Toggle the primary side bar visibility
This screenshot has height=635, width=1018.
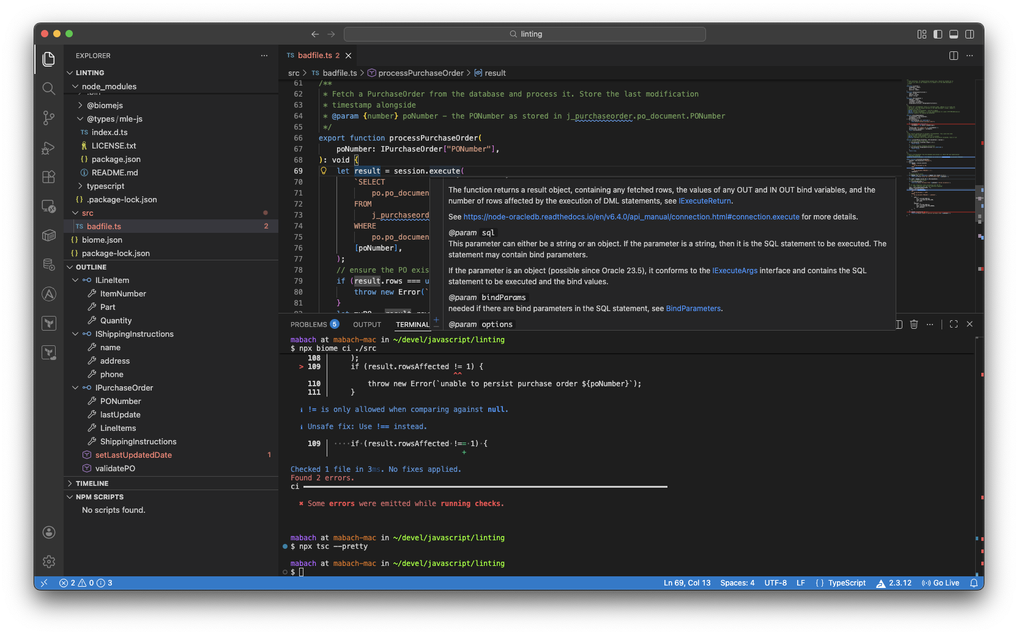point(938,34)
